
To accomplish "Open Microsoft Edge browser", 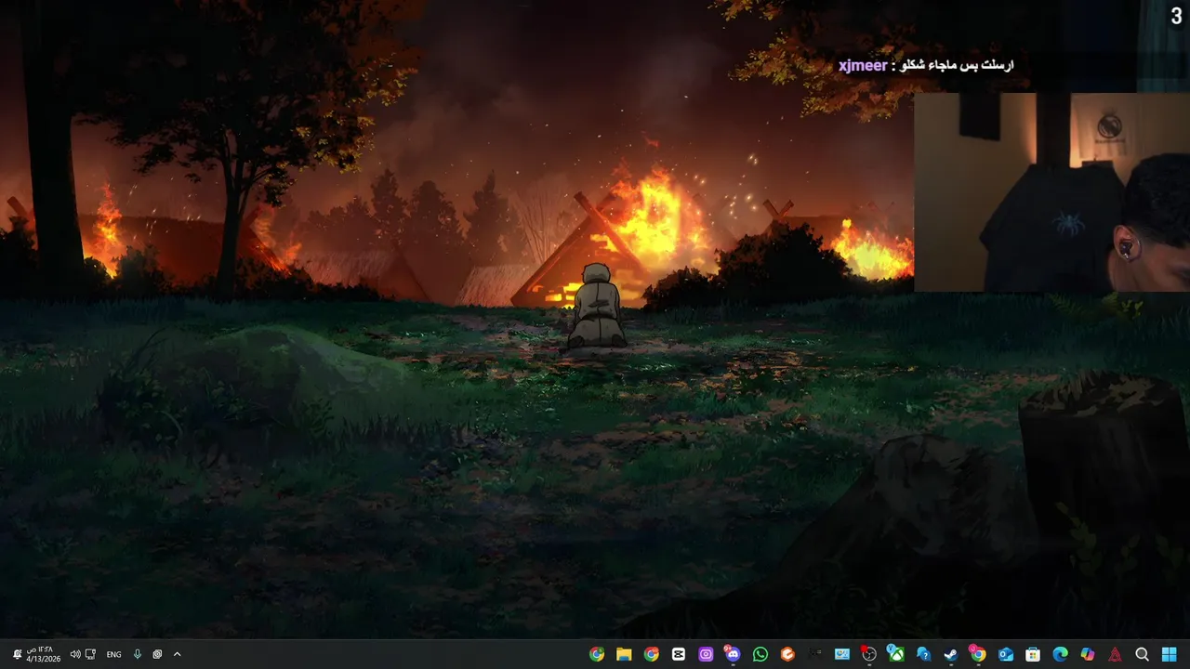I will [x=1060, y=654].
